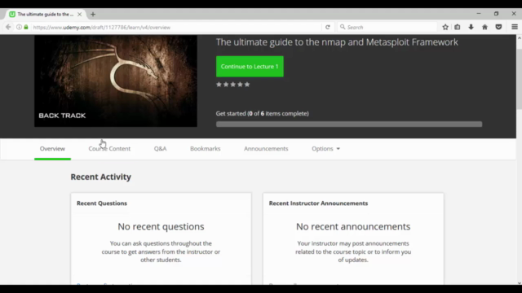Expand the Options dropdown
Viewport: 522px width, 293px height.
pyautogui.click(x=325, y=149)
